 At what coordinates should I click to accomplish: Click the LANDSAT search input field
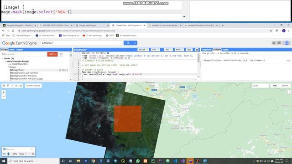82,43
